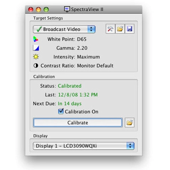
Task: Click the 'In 14 days' next due text
Action: pos(70,103)
